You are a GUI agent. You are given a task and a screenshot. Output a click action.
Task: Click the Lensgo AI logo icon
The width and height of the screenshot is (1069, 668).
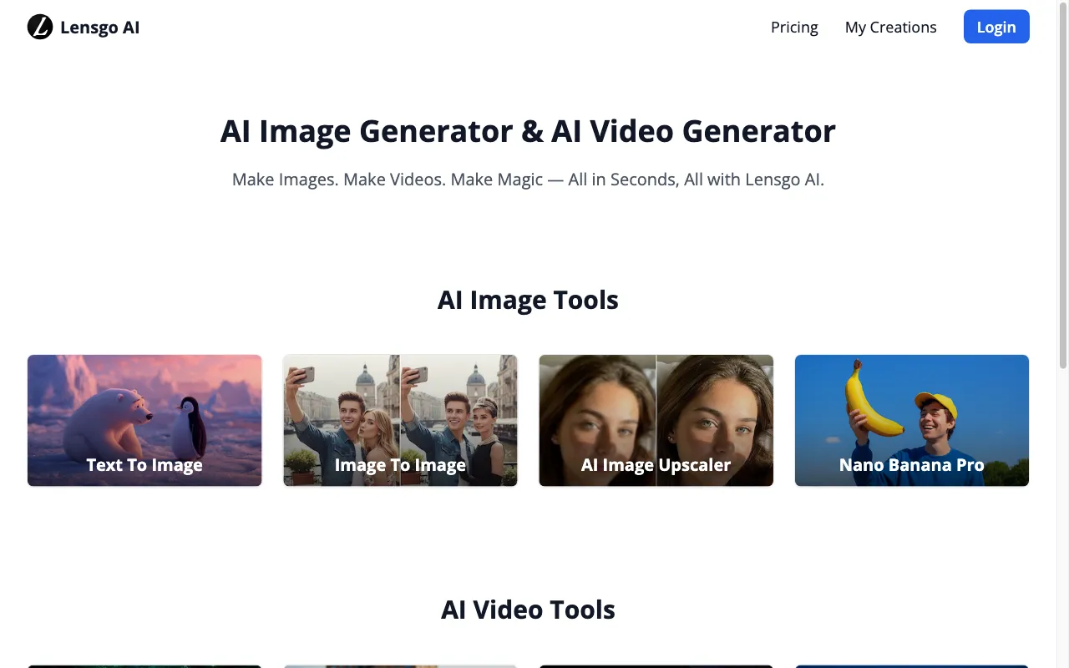tap(40, 27)
